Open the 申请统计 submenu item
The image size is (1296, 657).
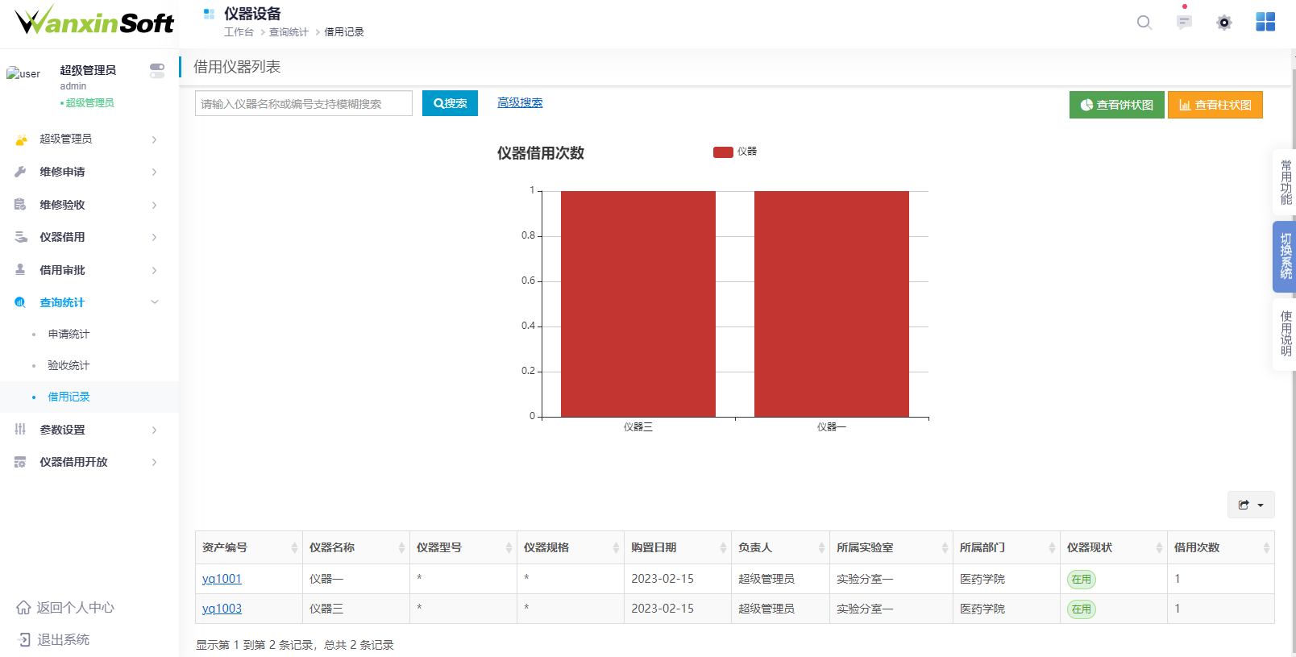click(x=69, y=334)
